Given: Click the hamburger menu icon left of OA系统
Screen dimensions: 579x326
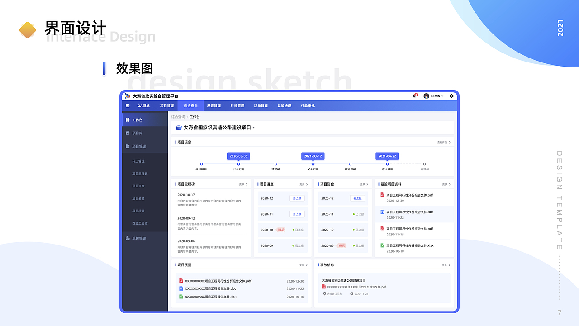Looking at the screenshot, I should coord(128,105).
